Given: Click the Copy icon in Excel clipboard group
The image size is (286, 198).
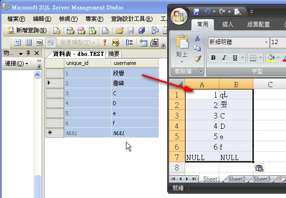Looking at the screenshot, I should coord(197,48).
